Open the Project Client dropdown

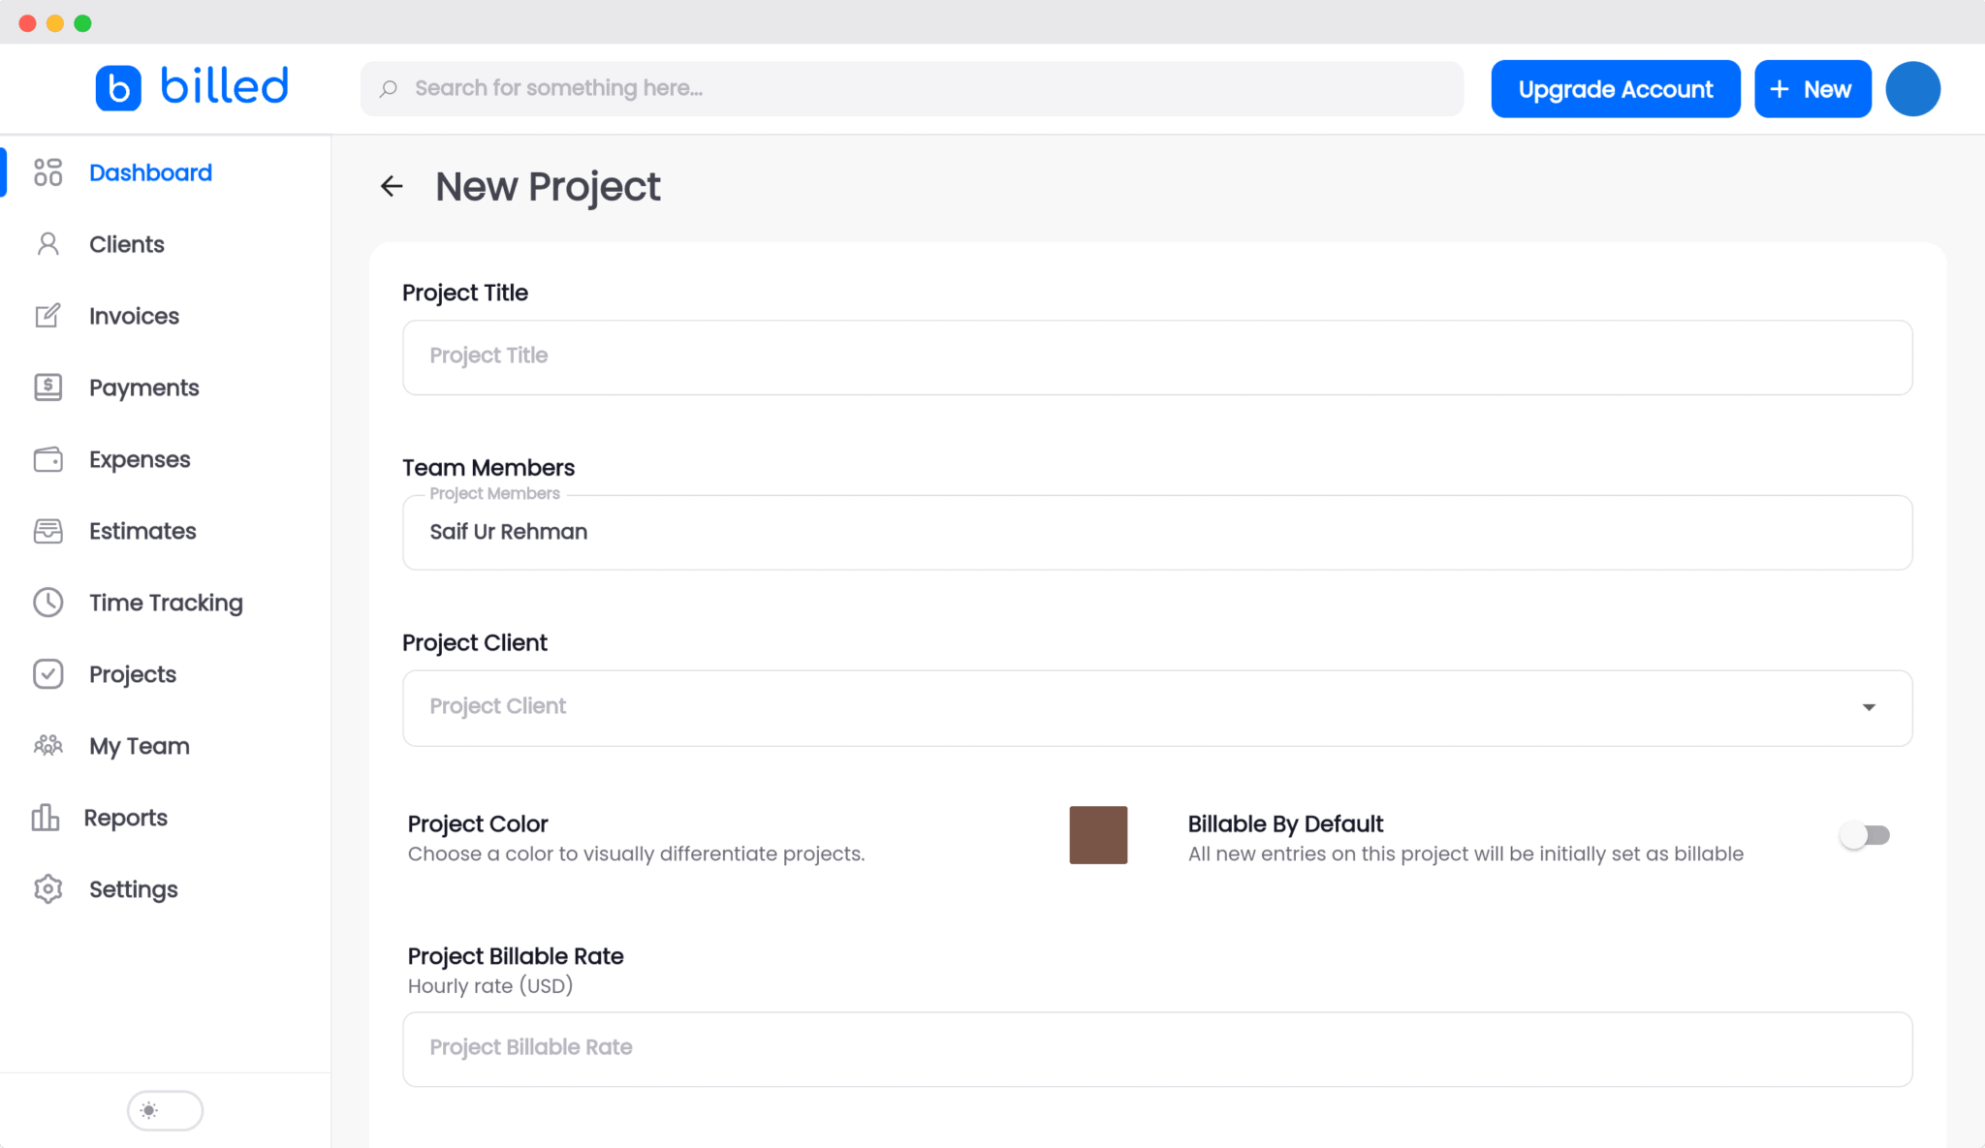pos(1870,707)
